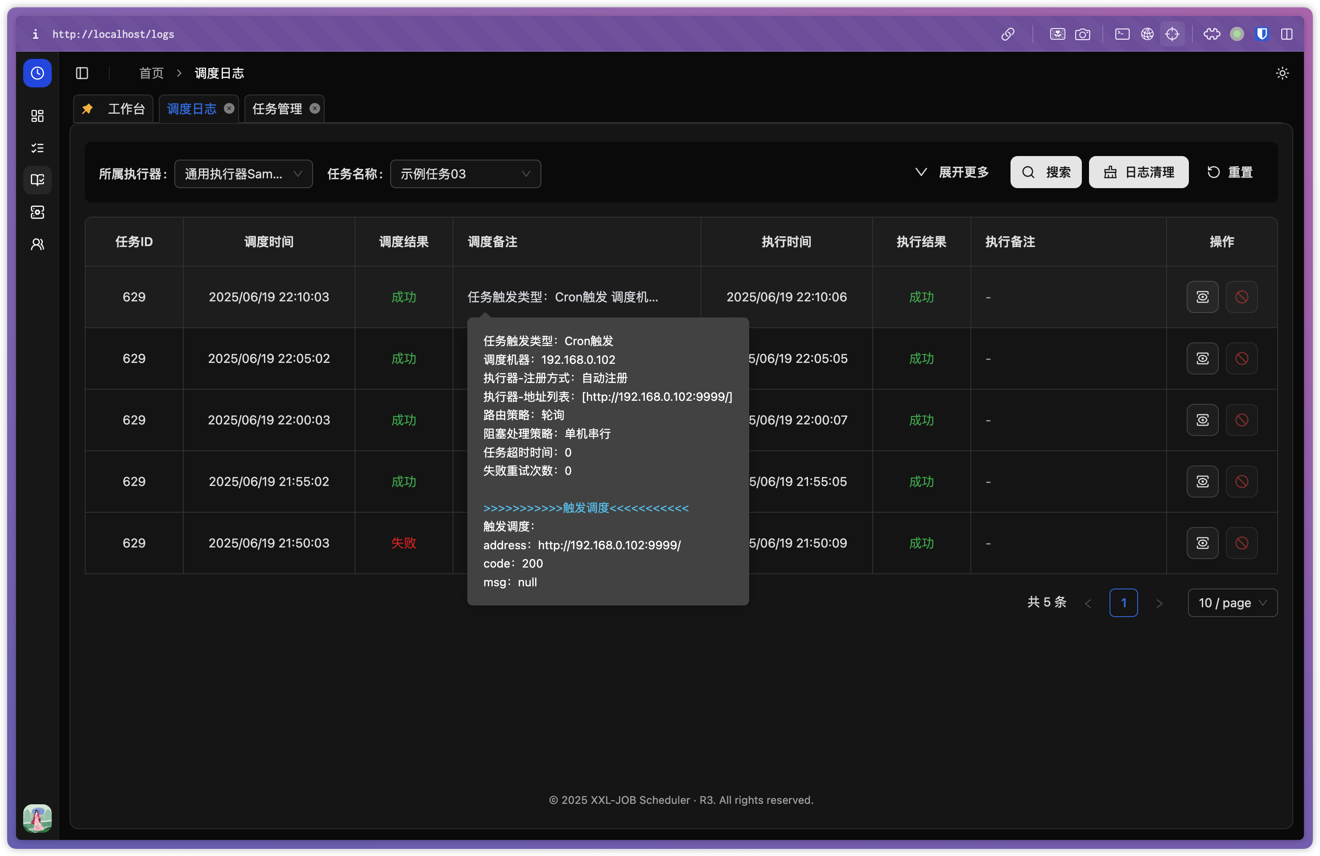
Task: Open task management via checklist sidebar icon
Action: pos(37,148)
